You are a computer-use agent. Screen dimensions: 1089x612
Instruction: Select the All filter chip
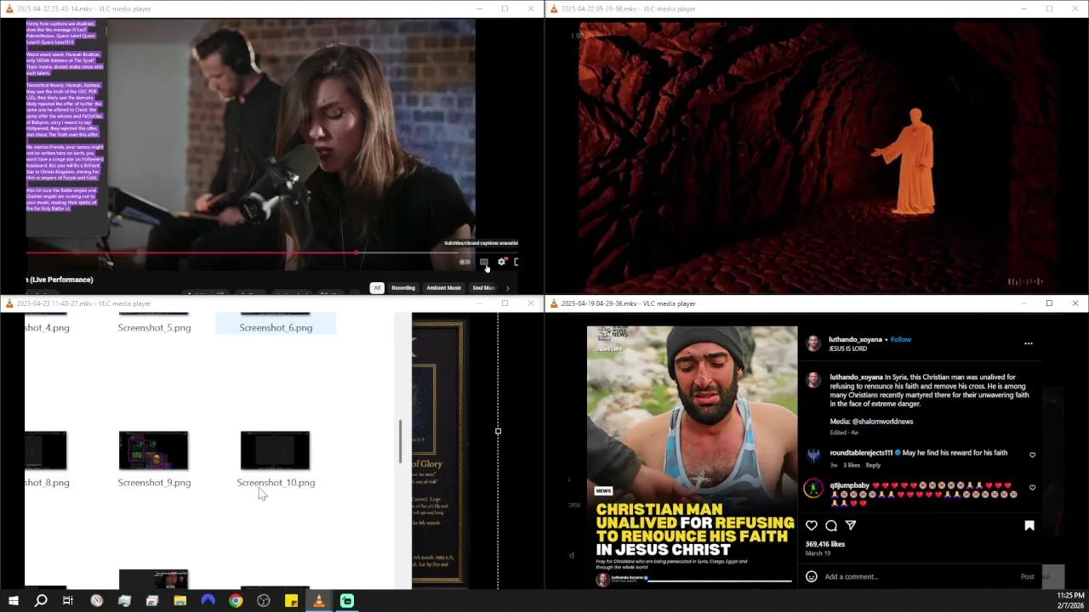pos(377,288)
